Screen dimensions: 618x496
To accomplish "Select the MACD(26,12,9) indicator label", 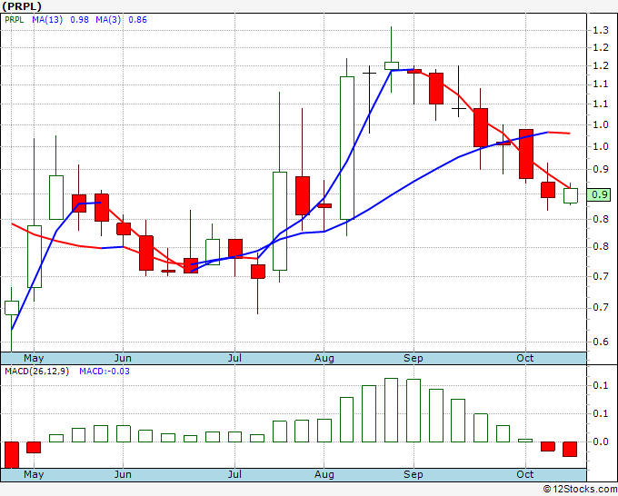I will [x=37, y=372].
